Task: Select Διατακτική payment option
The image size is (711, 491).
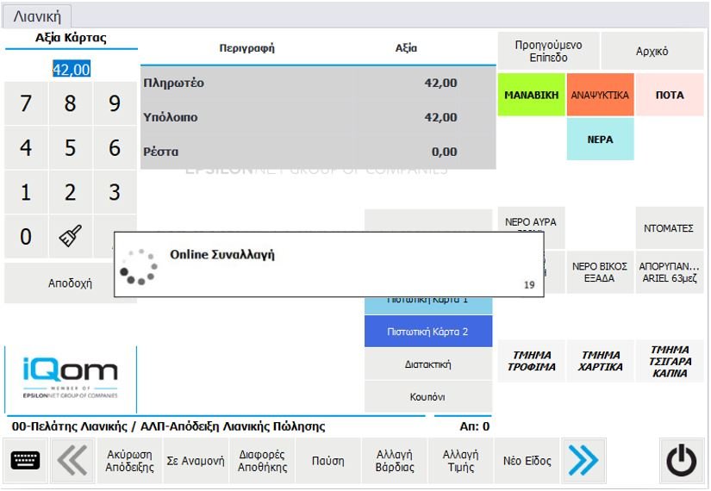Action: coord(427,364)
